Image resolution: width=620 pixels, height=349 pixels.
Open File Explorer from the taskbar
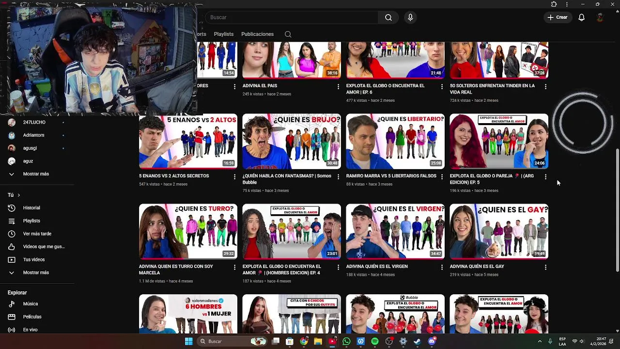[x=318, y=341]
